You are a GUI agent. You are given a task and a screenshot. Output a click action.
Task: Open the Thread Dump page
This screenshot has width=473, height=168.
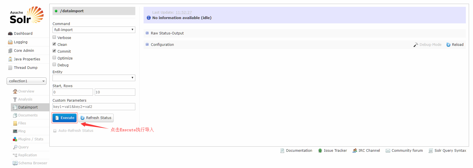point(26,68)
